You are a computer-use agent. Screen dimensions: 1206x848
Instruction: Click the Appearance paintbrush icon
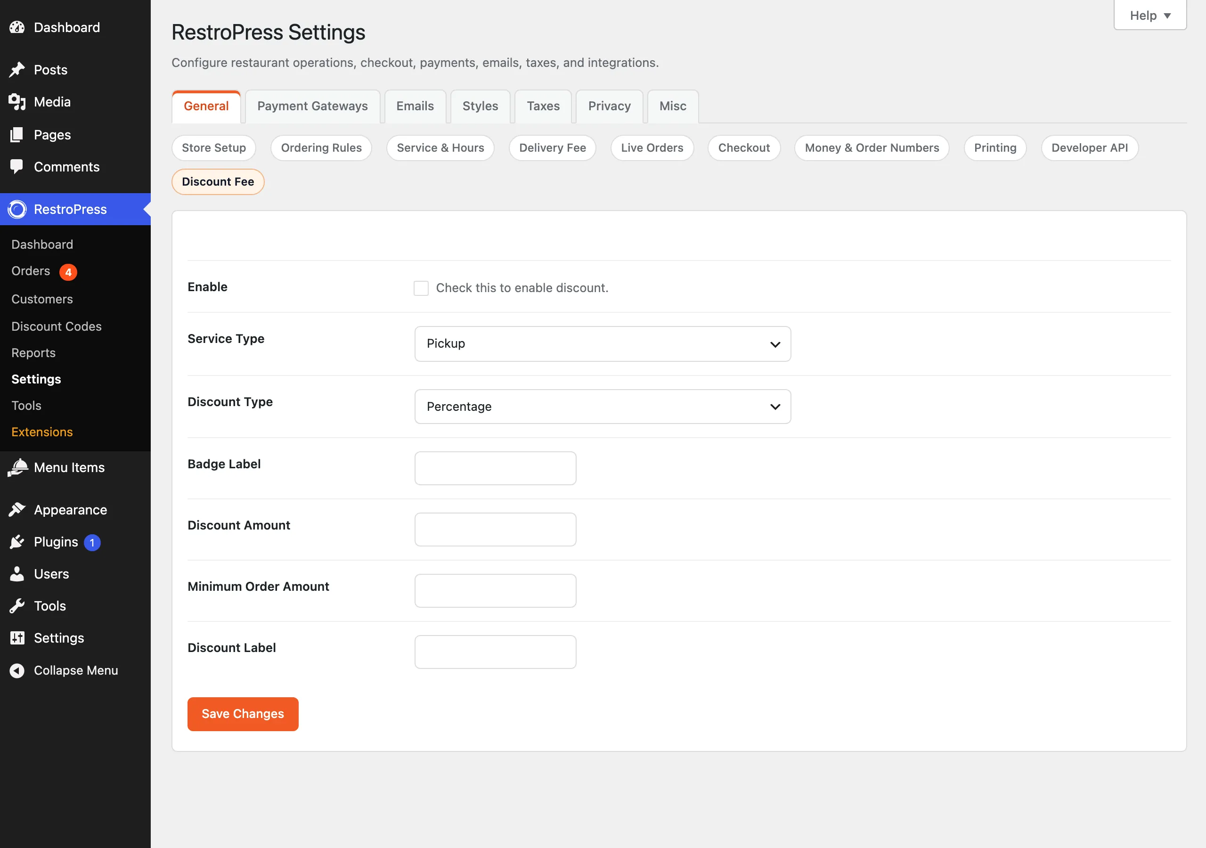(17, 510)
